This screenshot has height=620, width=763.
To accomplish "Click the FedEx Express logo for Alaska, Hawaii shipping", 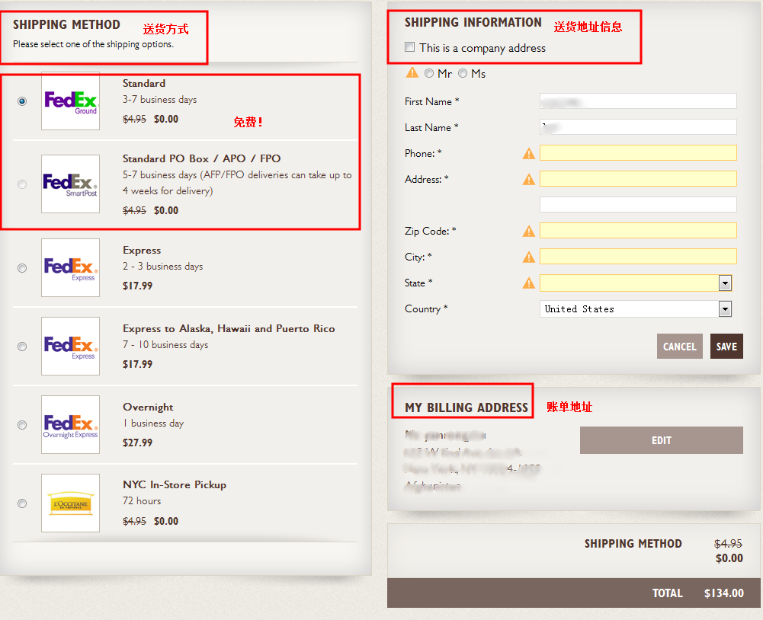I will tap(70, 346).
